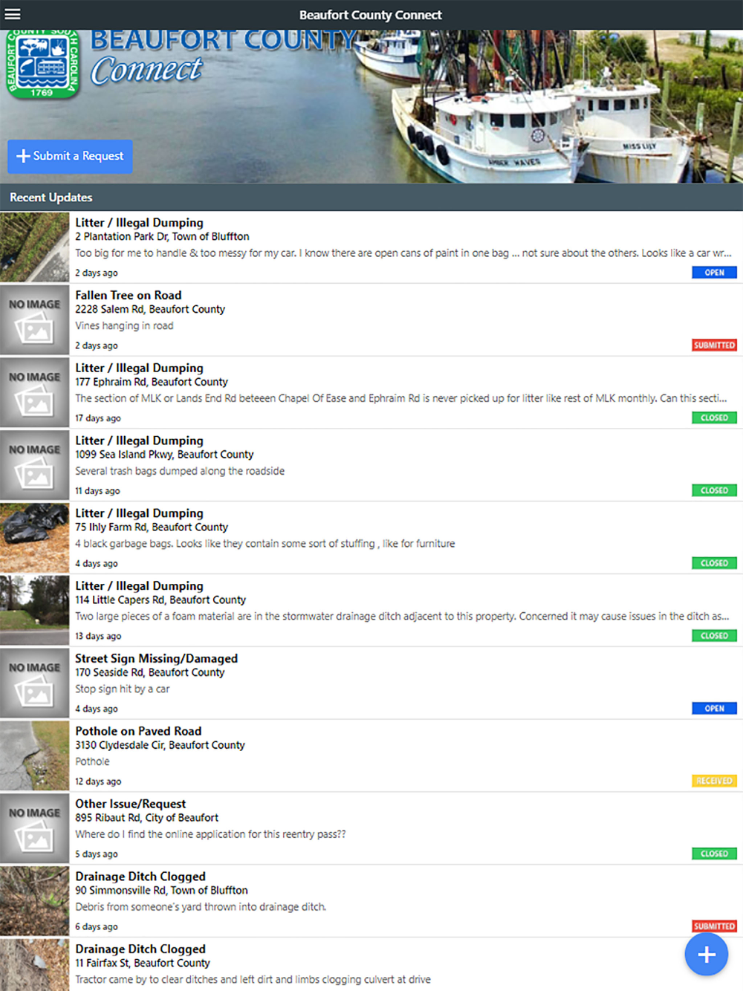
Task: Open the Pothole on Paved Road title
Action: [138, 731]
